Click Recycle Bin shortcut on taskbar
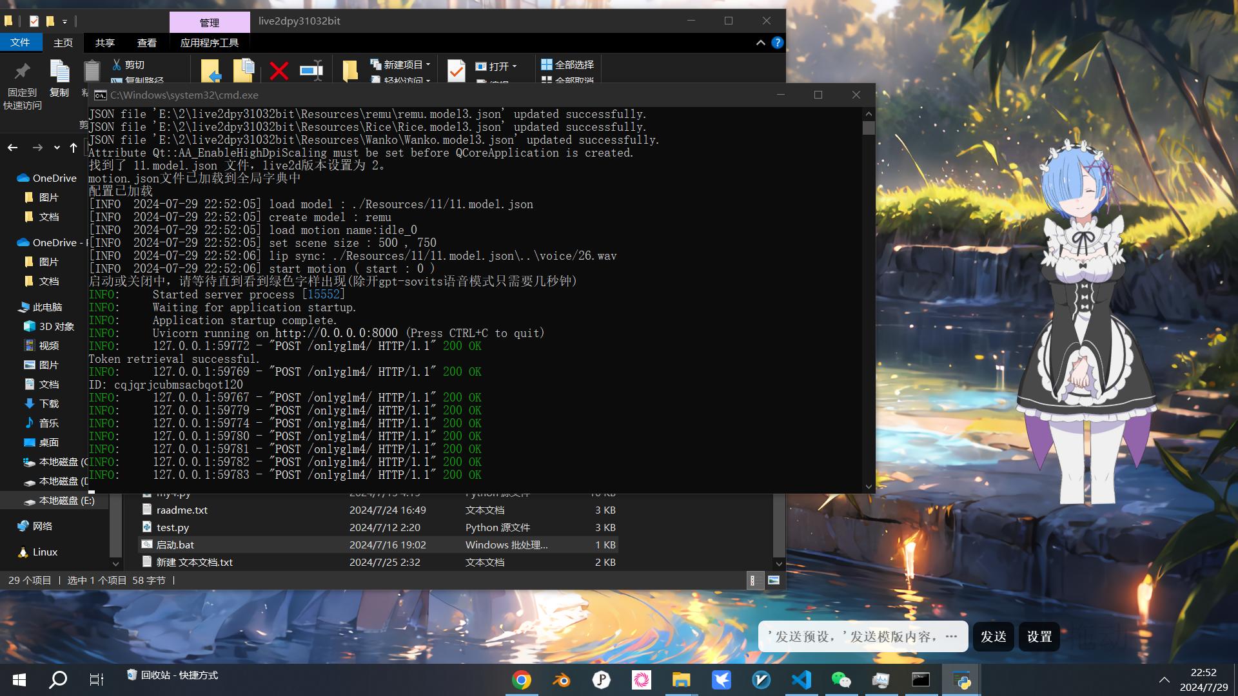The width and height of the screenshot is (1238, 696). 172,675
